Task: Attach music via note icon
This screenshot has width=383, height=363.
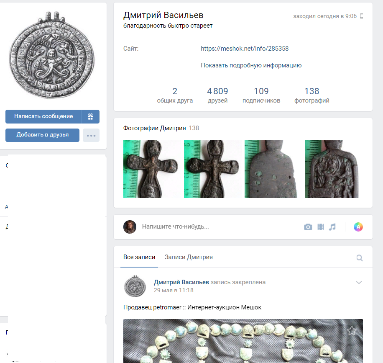Action: coord(332,227)
